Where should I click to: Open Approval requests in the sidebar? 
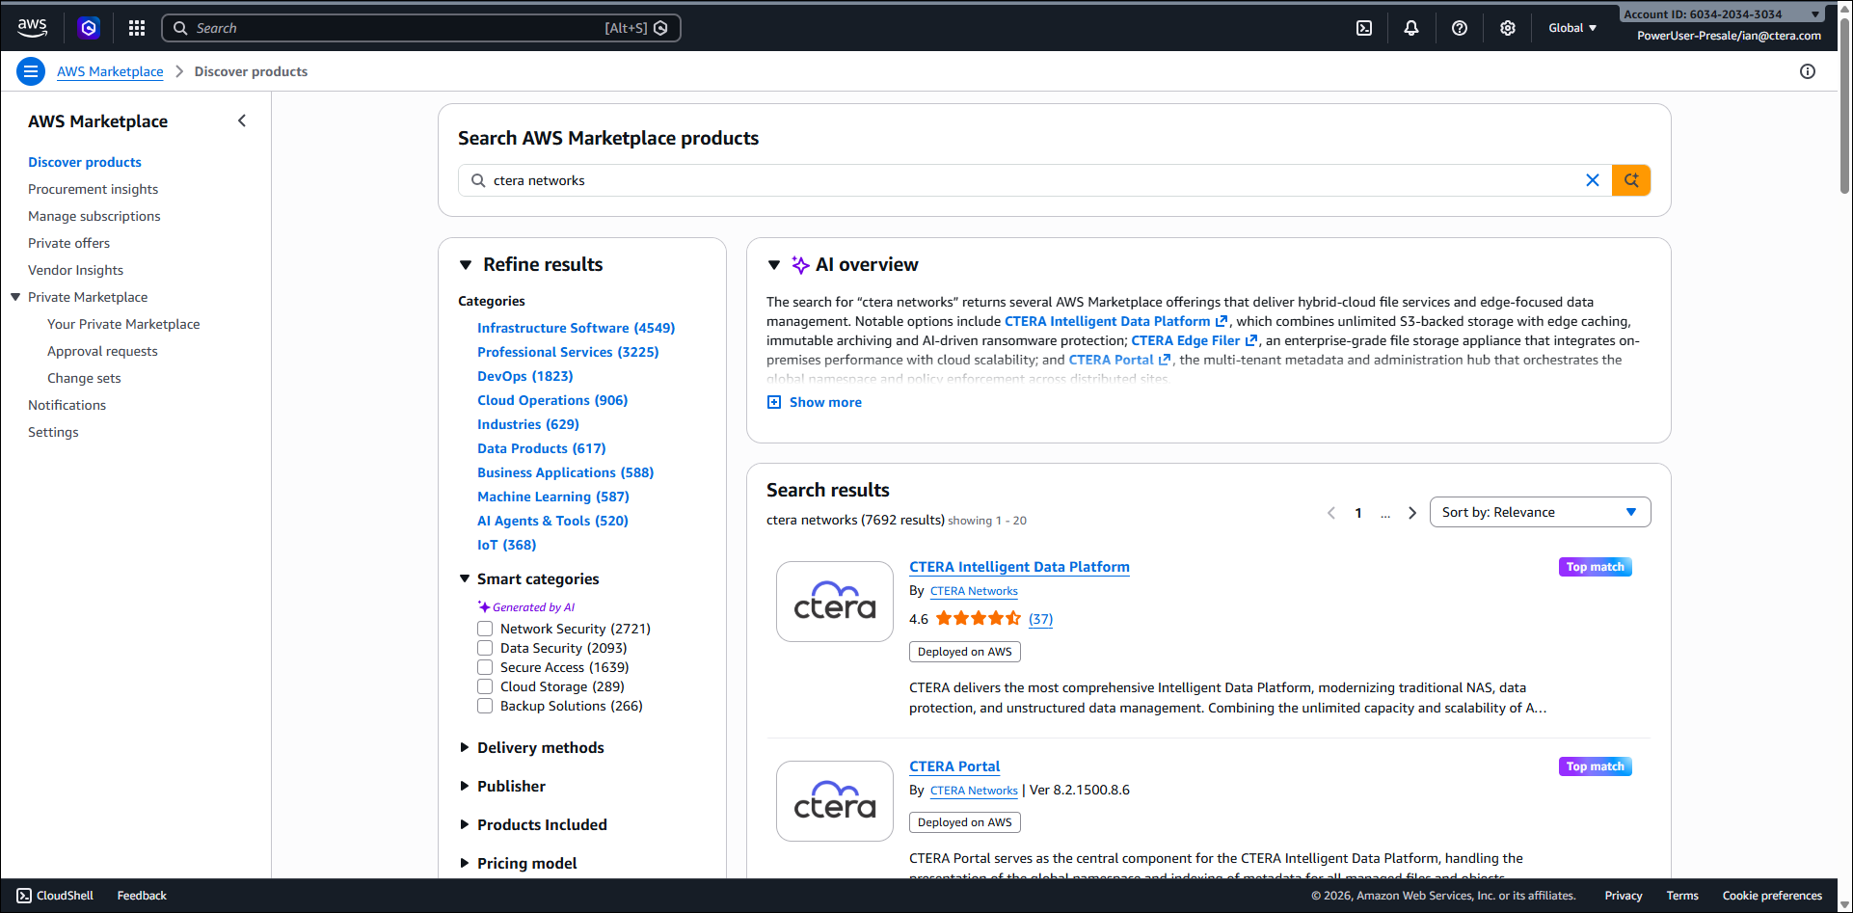point(102,351)
